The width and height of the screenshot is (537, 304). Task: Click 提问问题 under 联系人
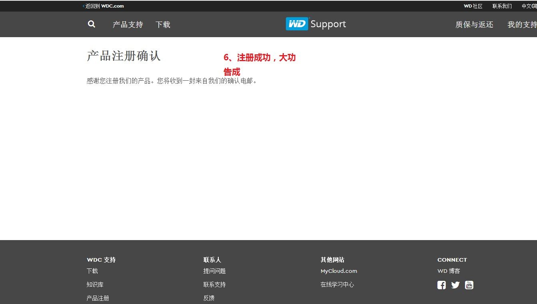pyautogui.click(x=215, y=271)
